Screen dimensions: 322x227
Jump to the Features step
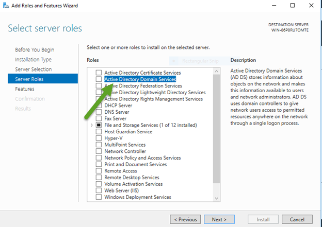point(25,89)
